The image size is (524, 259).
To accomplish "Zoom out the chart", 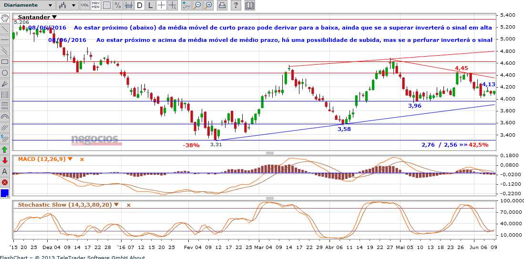I will point(197,5).
